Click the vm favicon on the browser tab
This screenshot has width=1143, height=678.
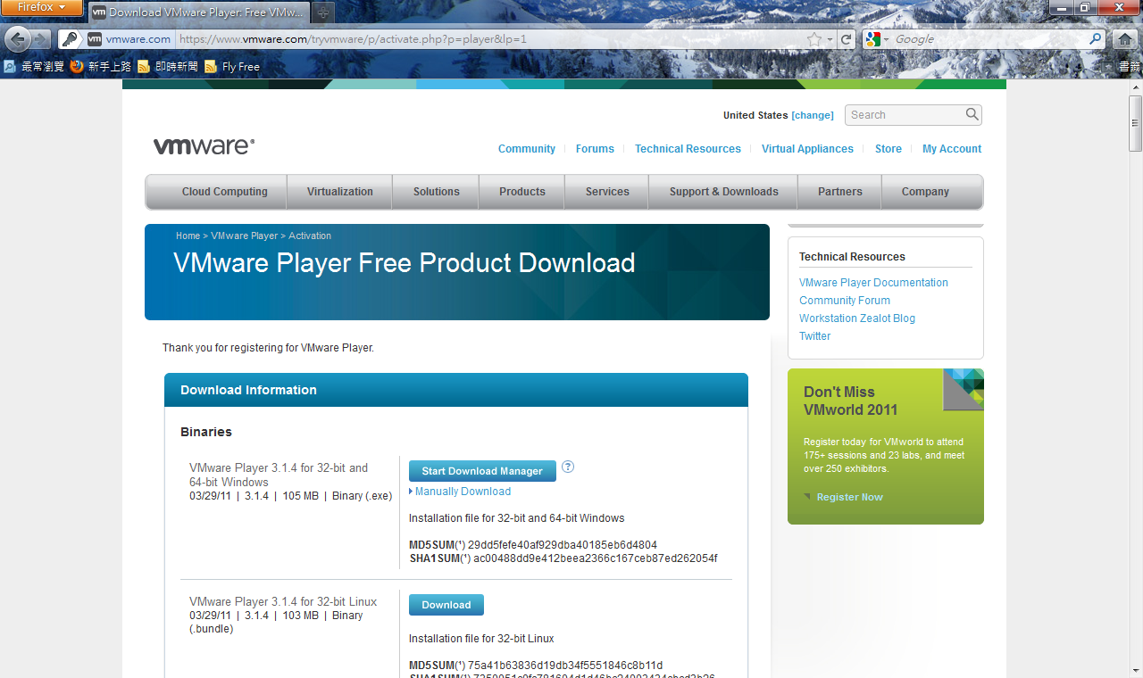(98, 12)
